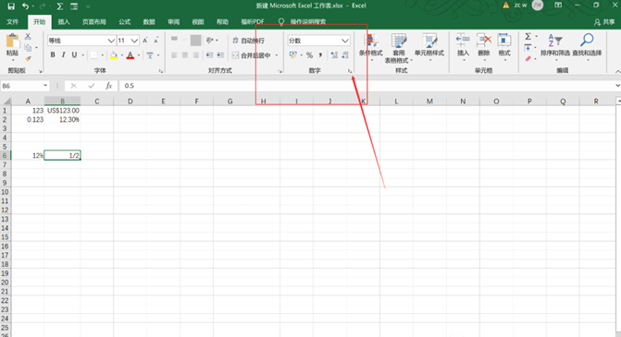Toggle underline formatting

[x=74, y=55]
